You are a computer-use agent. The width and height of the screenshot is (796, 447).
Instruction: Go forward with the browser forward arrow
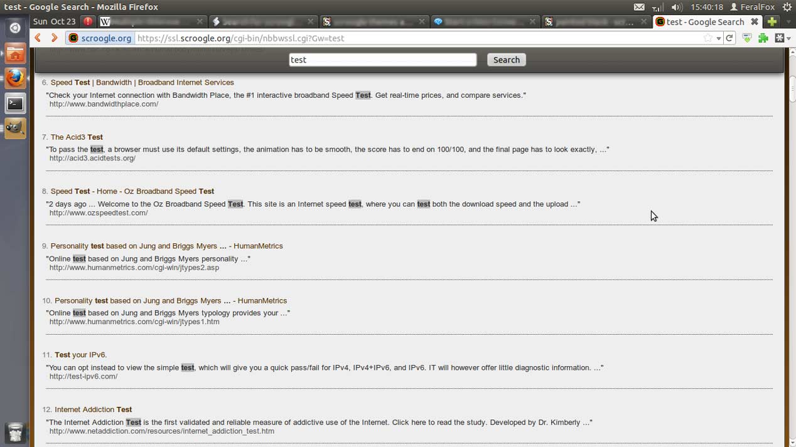pos(54,38)
